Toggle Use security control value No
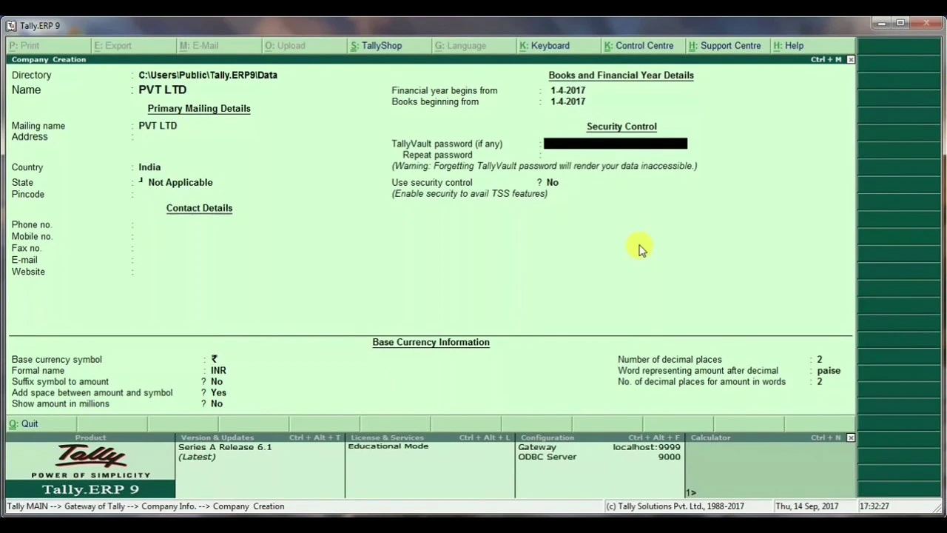Image resolution: width=947 pixels, height=533 pixels. pyautogui.click(x=553, y=182)
